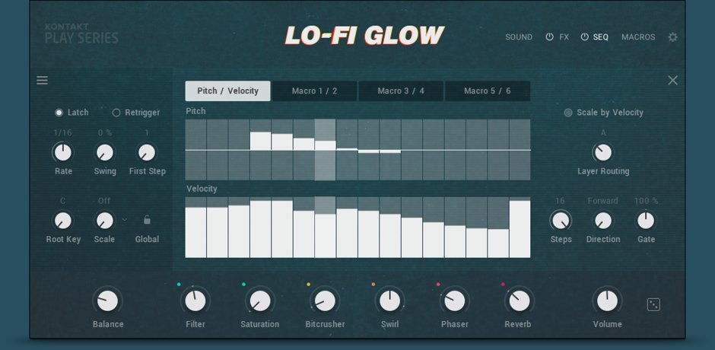Click the settings gear icon
The height and width of the screenshot is (350, 715).
pyautogui.click(x=672, y=37)
